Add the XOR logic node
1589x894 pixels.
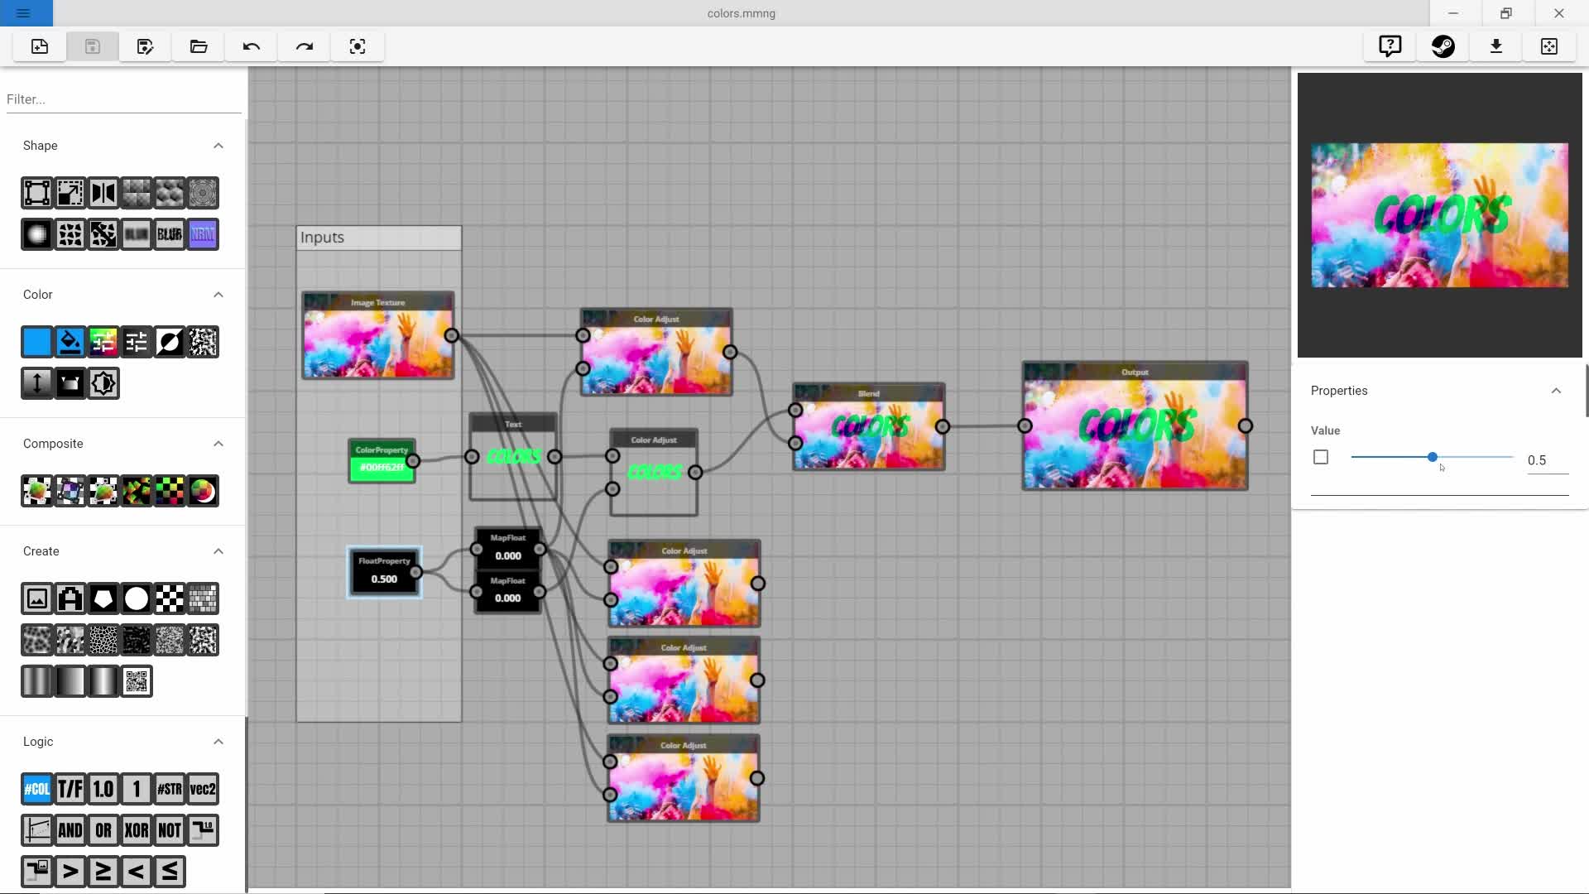(x=137, y=830)
